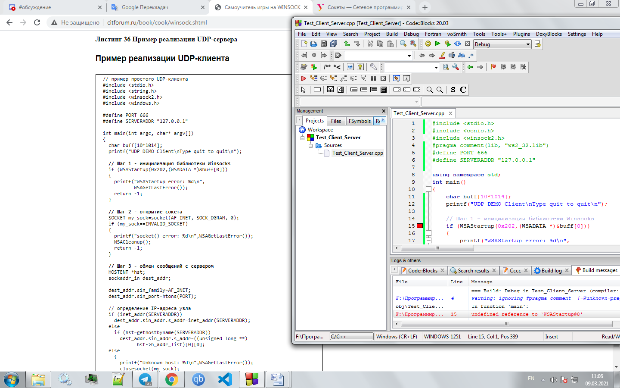Screen dimensions: 620x388
Task: Open the wxSmith menu
Action: click(x=457, y=34)
